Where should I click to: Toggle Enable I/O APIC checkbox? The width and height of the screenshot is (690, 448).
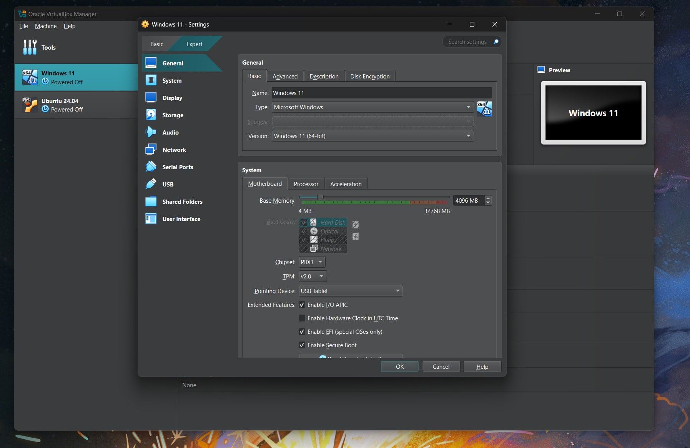(302, 305)
